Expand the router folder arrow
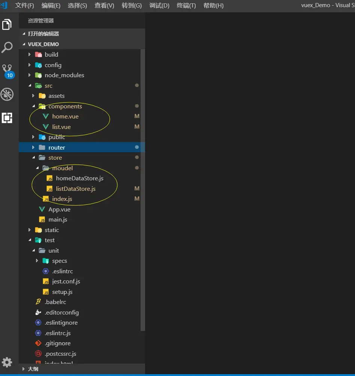 (33, 147)
